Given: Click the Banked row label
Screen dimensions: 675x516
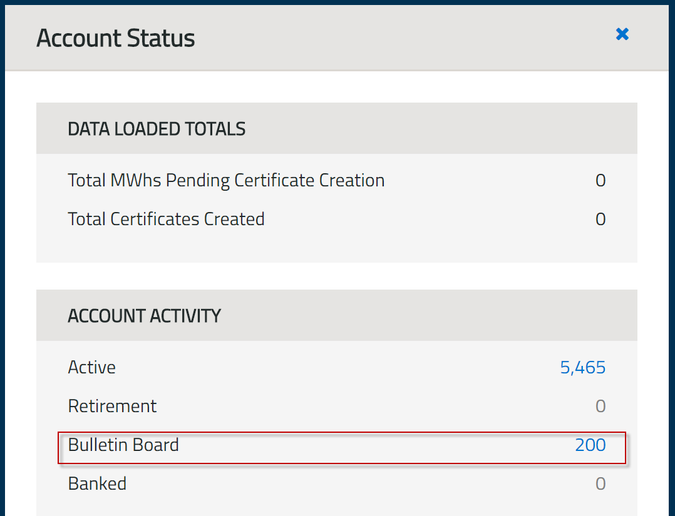Looking at the screenshot, I should [97, 484].
